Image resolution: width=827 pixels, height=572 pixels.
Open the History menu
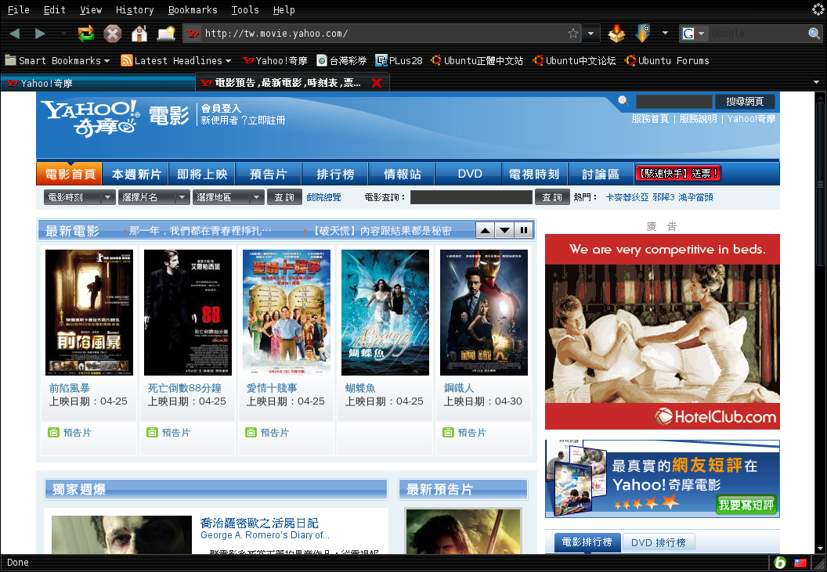tap(135, 9)
